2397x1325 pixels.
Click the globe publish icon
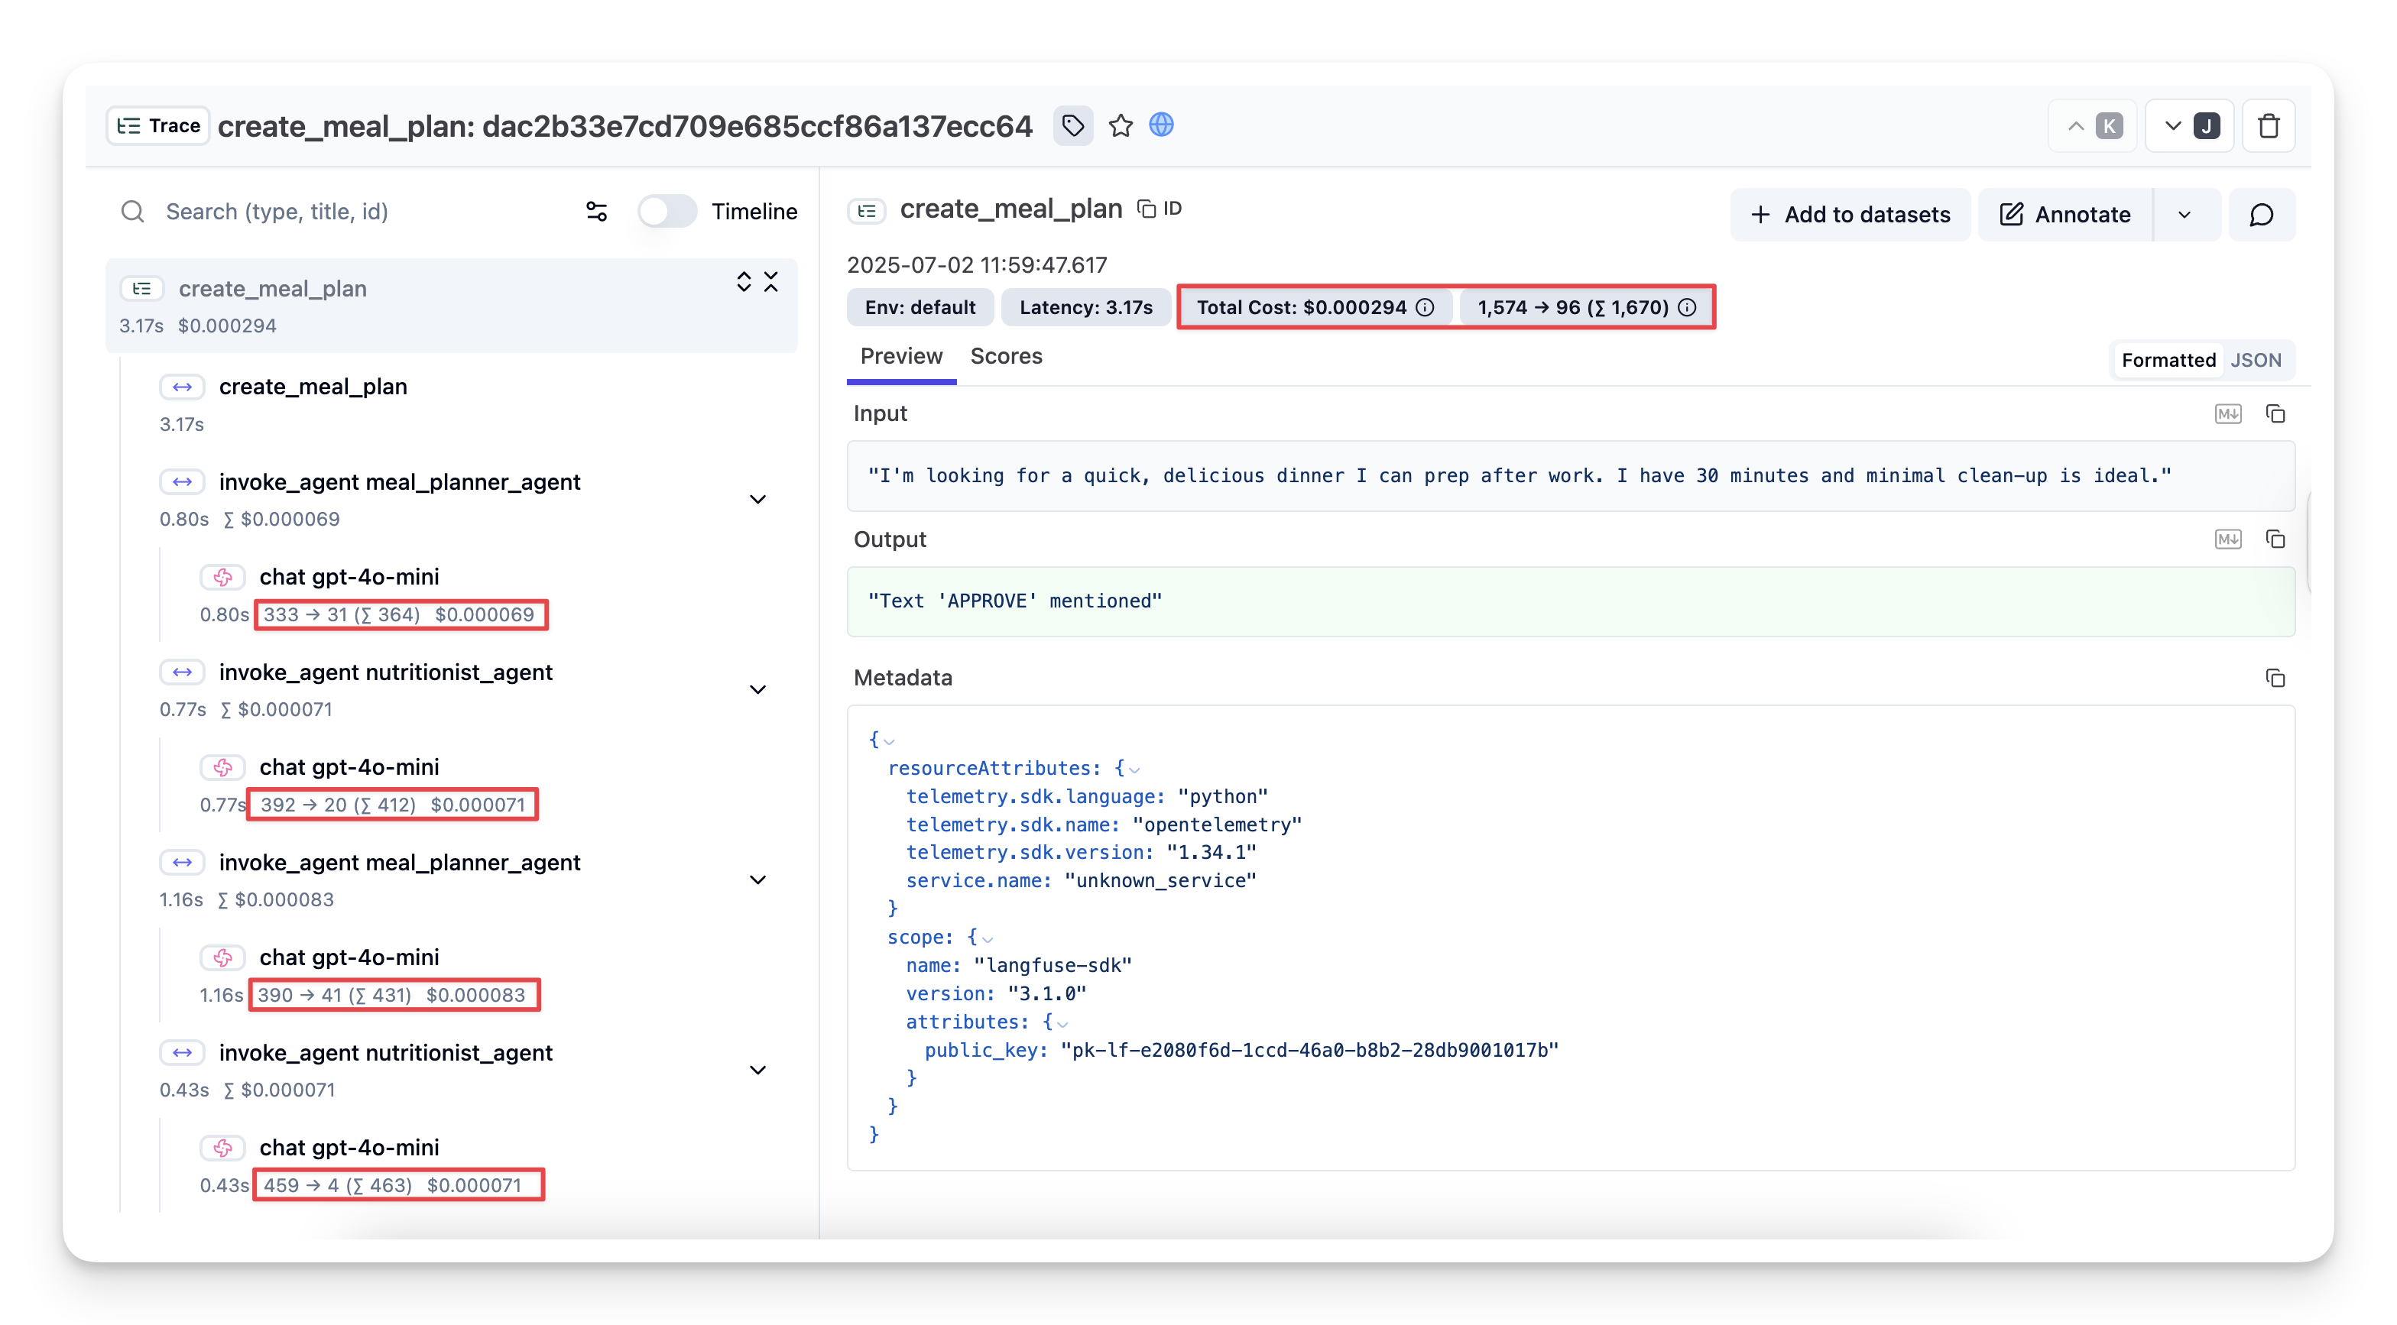click(1161, 125)
